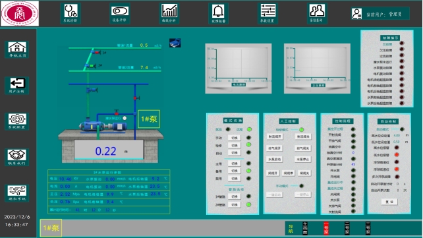The image size is (423, 238).
Task: Open the parameter settings sliders icon
Action: (x=268, y=13)
